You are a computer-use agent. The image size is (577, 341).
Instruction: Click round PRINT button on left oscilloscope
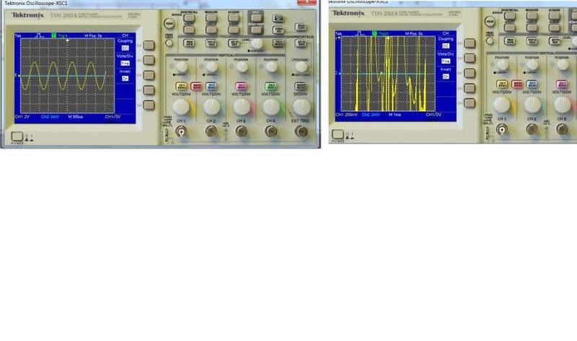169,23
